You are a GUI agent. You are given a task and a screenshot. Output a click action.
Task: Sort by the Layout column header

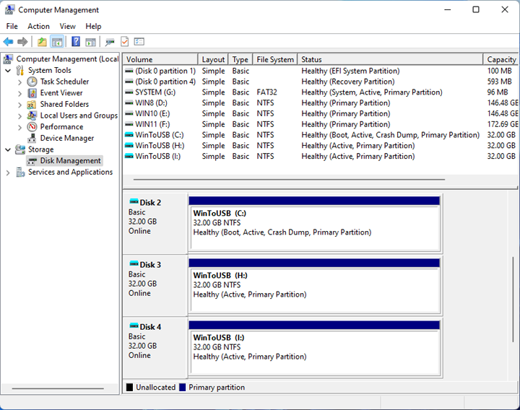click(213, 59)
